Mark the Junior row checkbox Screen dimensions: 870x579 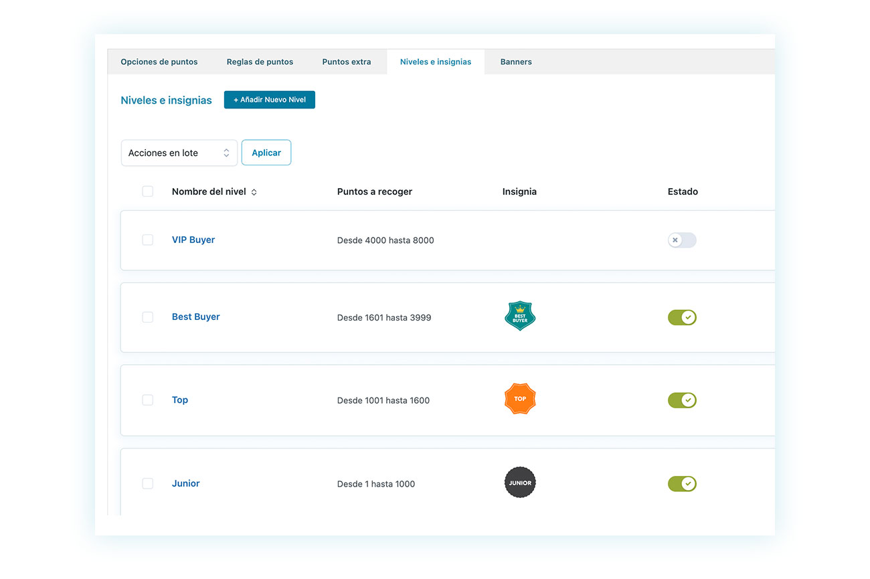[148, 483]
